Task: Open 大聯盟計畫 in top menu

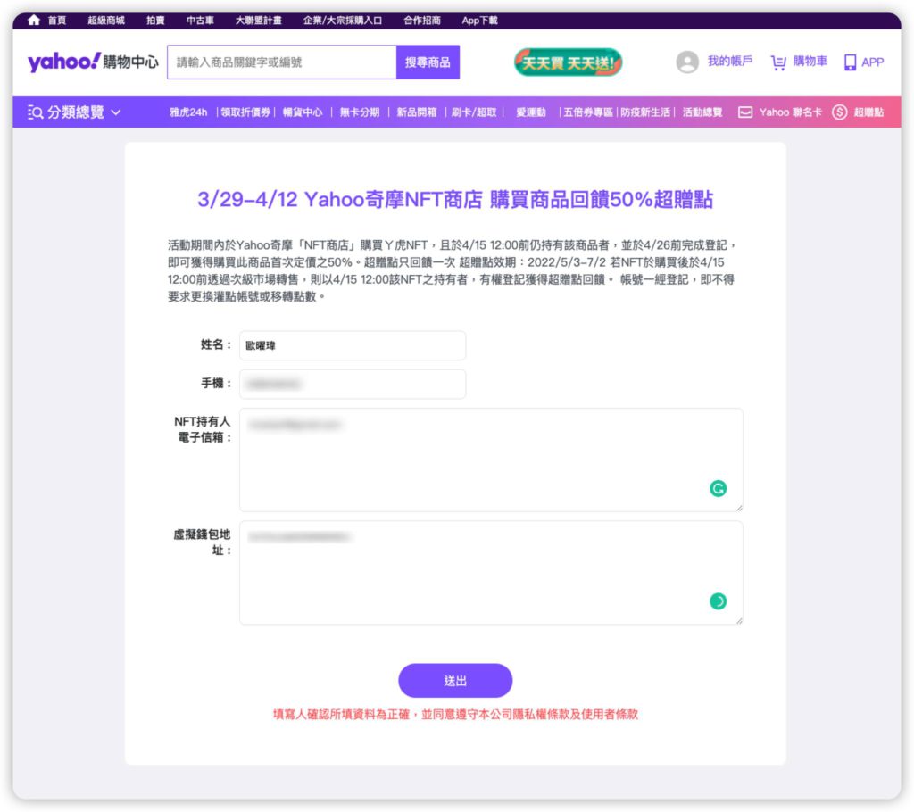Action: click(x=258, y=21)
